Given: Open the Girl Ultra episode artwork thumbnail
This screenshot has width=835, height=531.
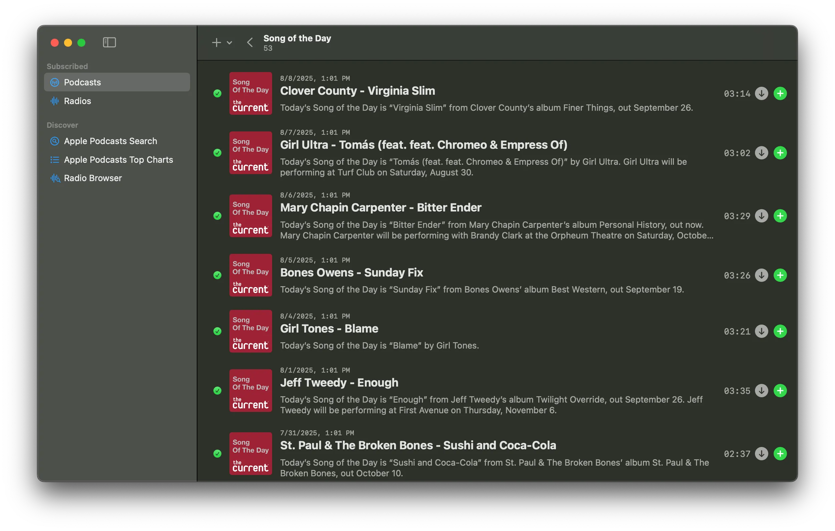Looking at the screenshot, I should [x=250, y=153].
